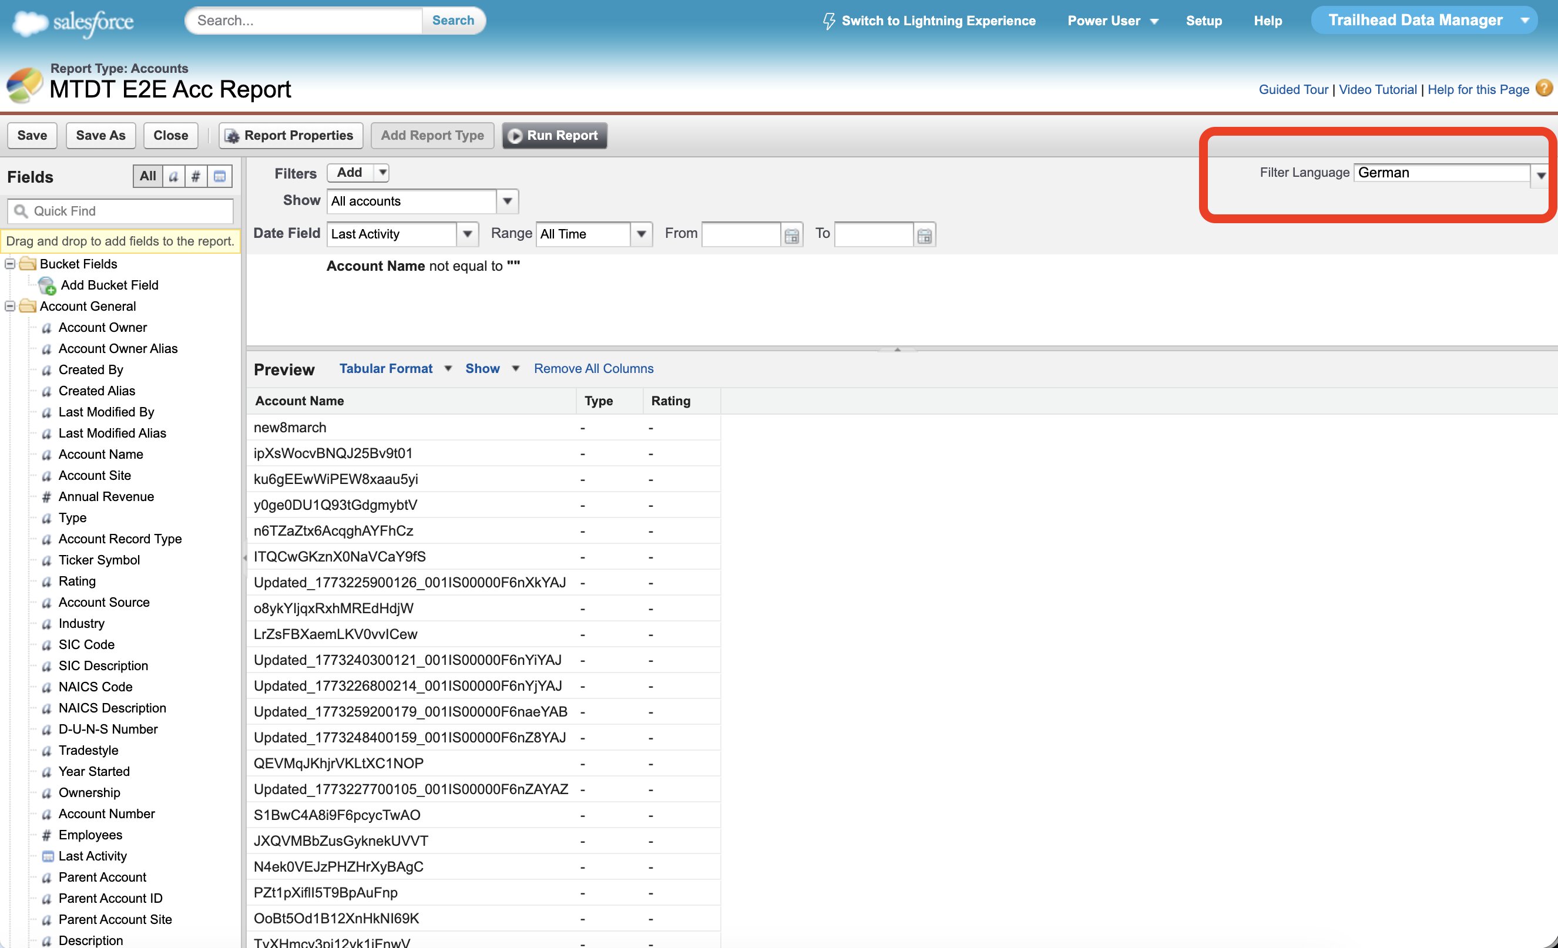Image resolution: width=1558 pixels, height=948 pixels.
Task: Click the Add filter button
Action: 350,173
